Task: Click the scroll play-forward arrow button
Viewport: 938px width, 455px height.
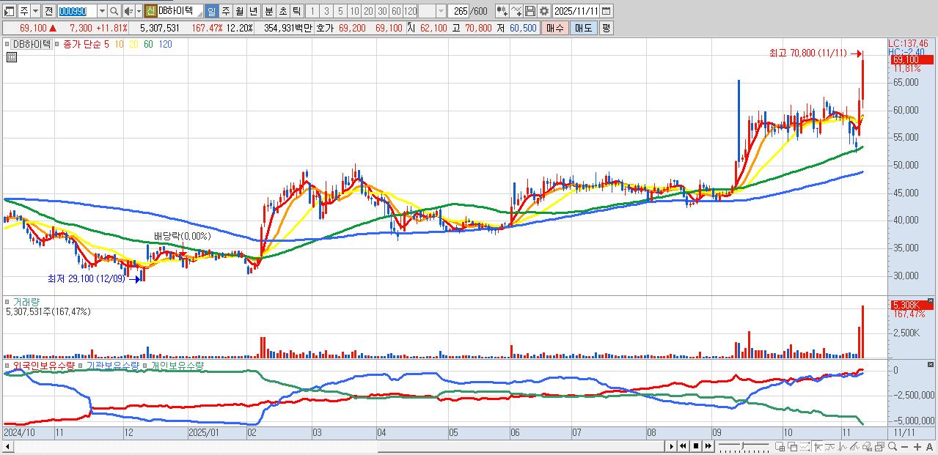Action: (x=672, y=446)
